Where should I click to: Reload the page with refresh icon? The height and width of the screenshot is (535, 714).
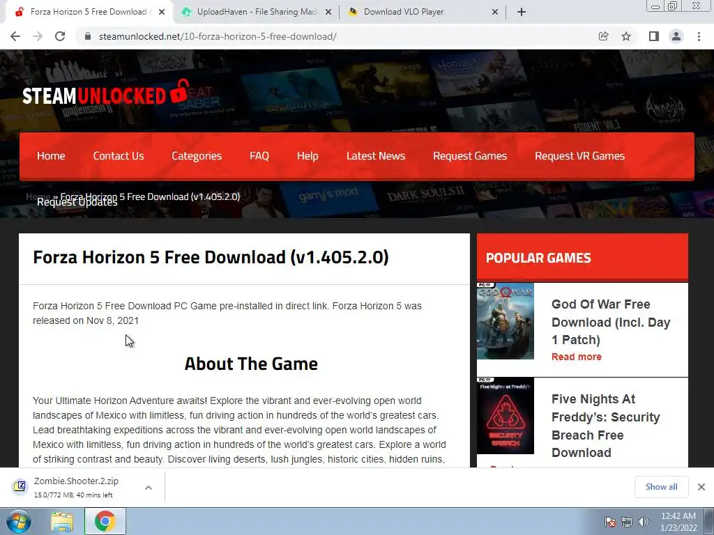pyautogui.click(x=60, y=36)
